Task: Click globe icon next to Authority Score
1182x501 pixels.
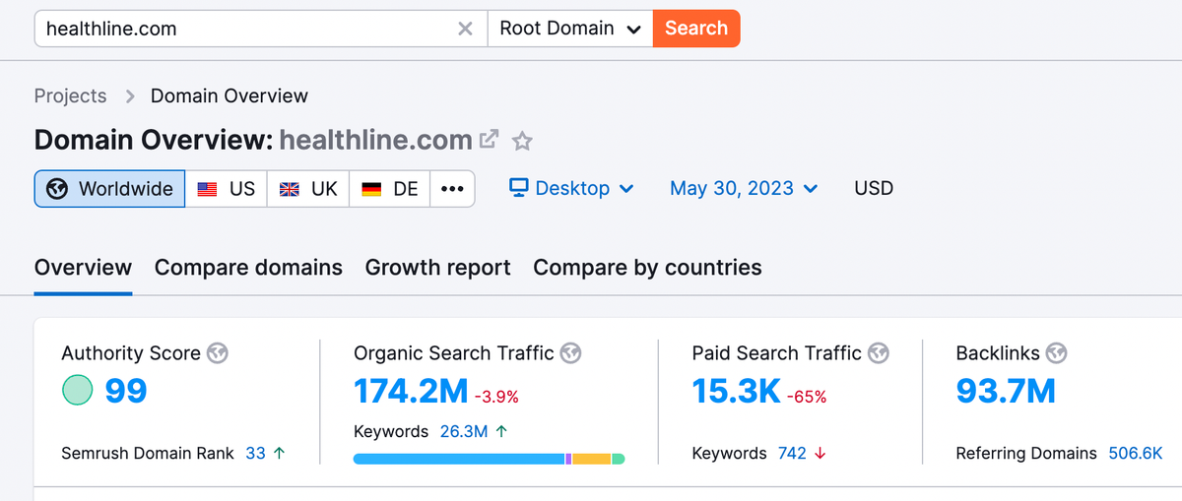Action: pyautogui.click(x=218, y=353)
